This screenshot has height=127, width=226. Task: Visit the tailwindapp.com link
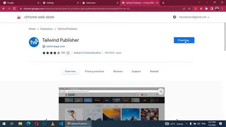click(x=55, y=46)
